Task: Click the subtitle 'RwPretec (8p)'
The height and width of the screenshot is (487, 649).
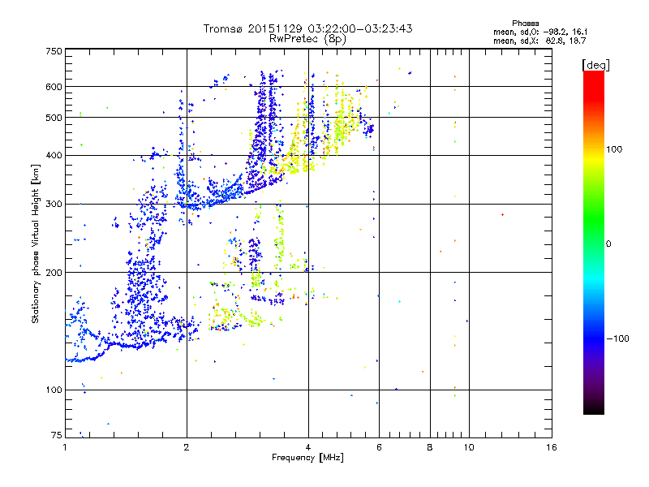Action: point(307,39)
